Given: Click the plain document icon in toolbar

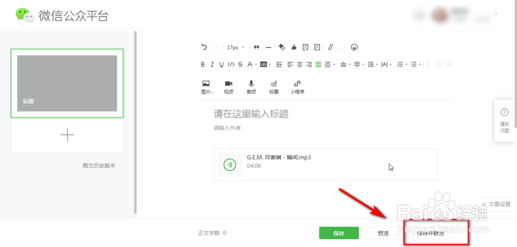Looking at the screenshot, I should coord(317,48).
